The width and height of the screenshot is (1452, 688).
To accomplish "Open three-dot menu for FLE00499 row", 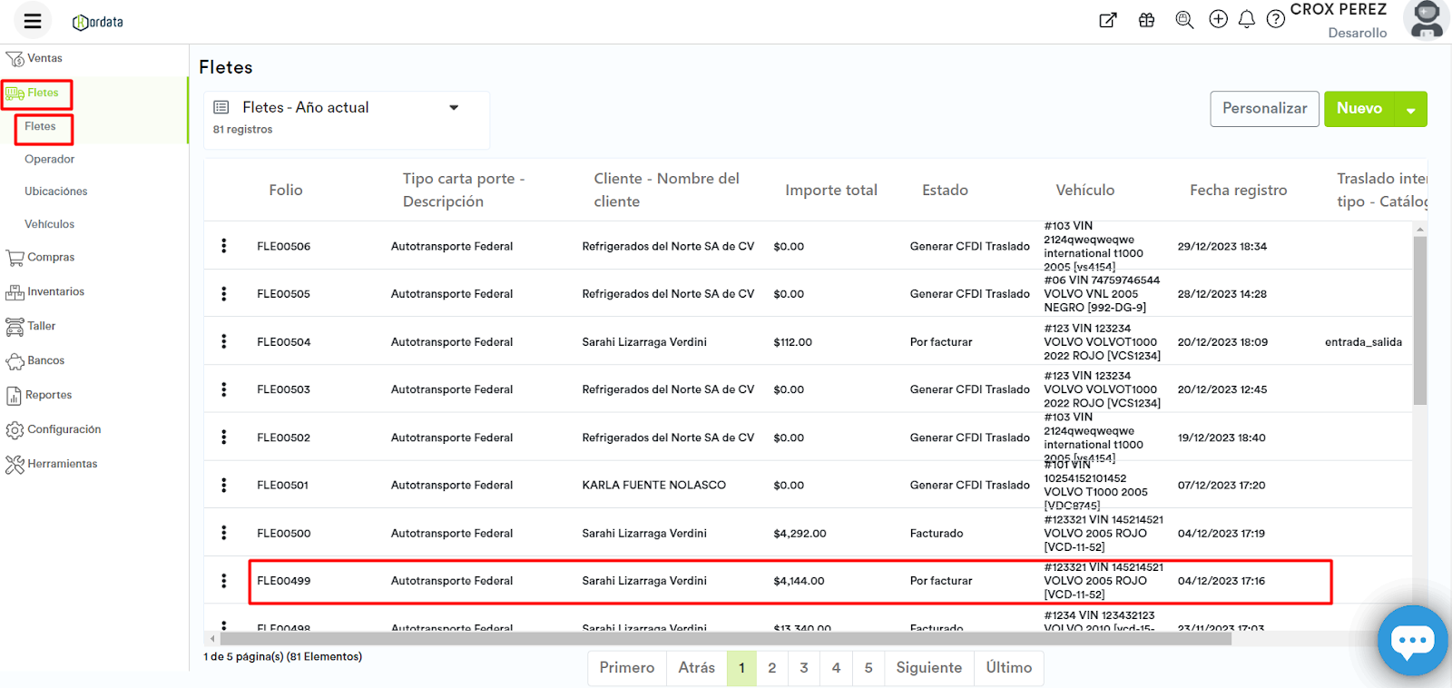I will click(224, 581).
